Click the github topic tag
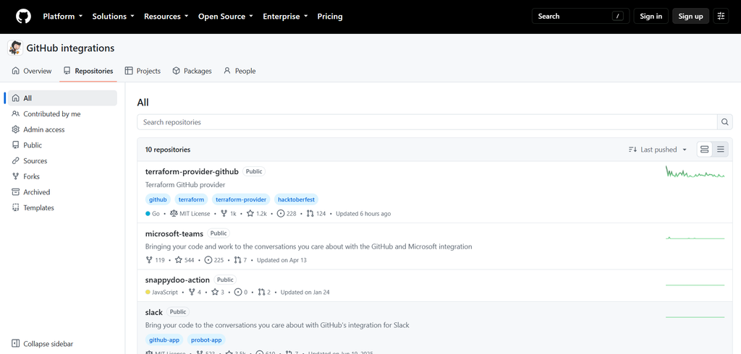The height and width of the screenshot is (354, 741). (158, 199)
